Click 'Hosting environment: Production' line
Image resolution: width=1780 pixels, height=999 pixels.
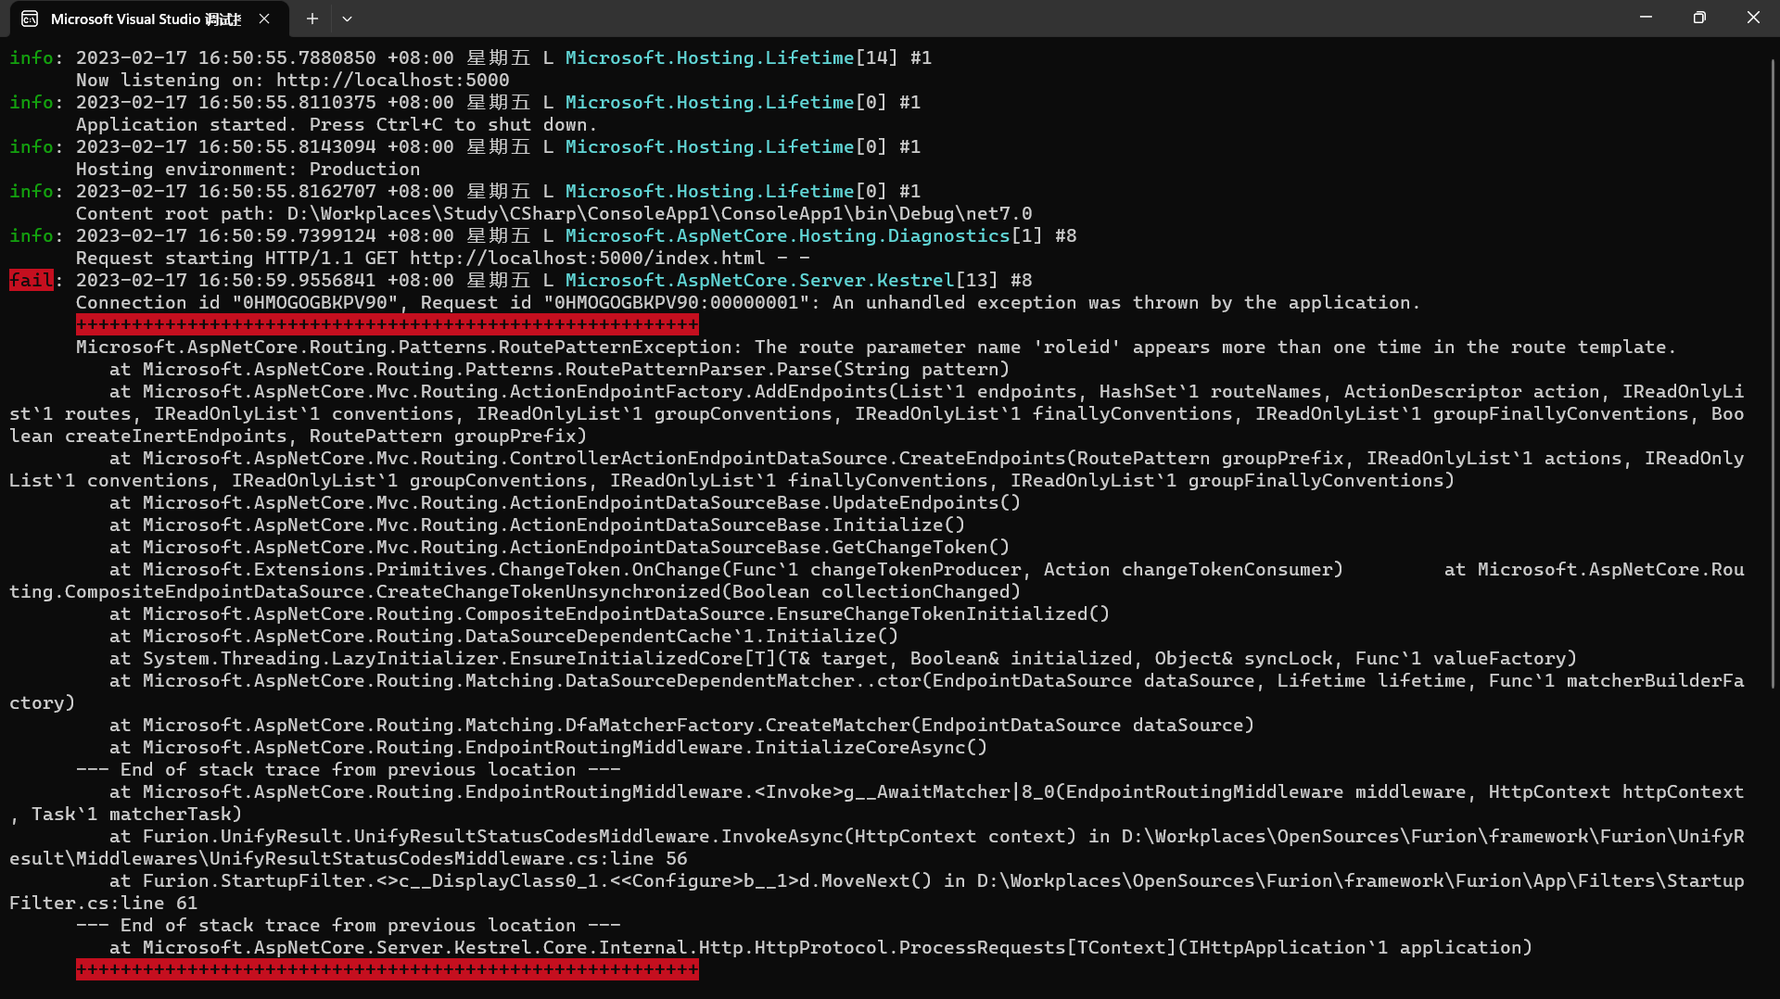[x=248, y=169]
